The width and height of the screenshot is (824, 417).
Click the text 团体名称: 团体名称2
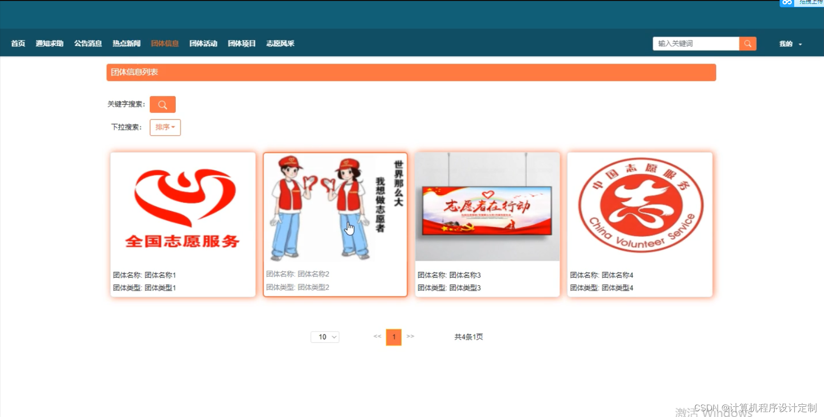298,274
